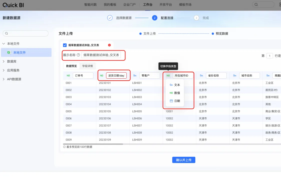Switch to the 字段详情 tab

pos(87,66)
